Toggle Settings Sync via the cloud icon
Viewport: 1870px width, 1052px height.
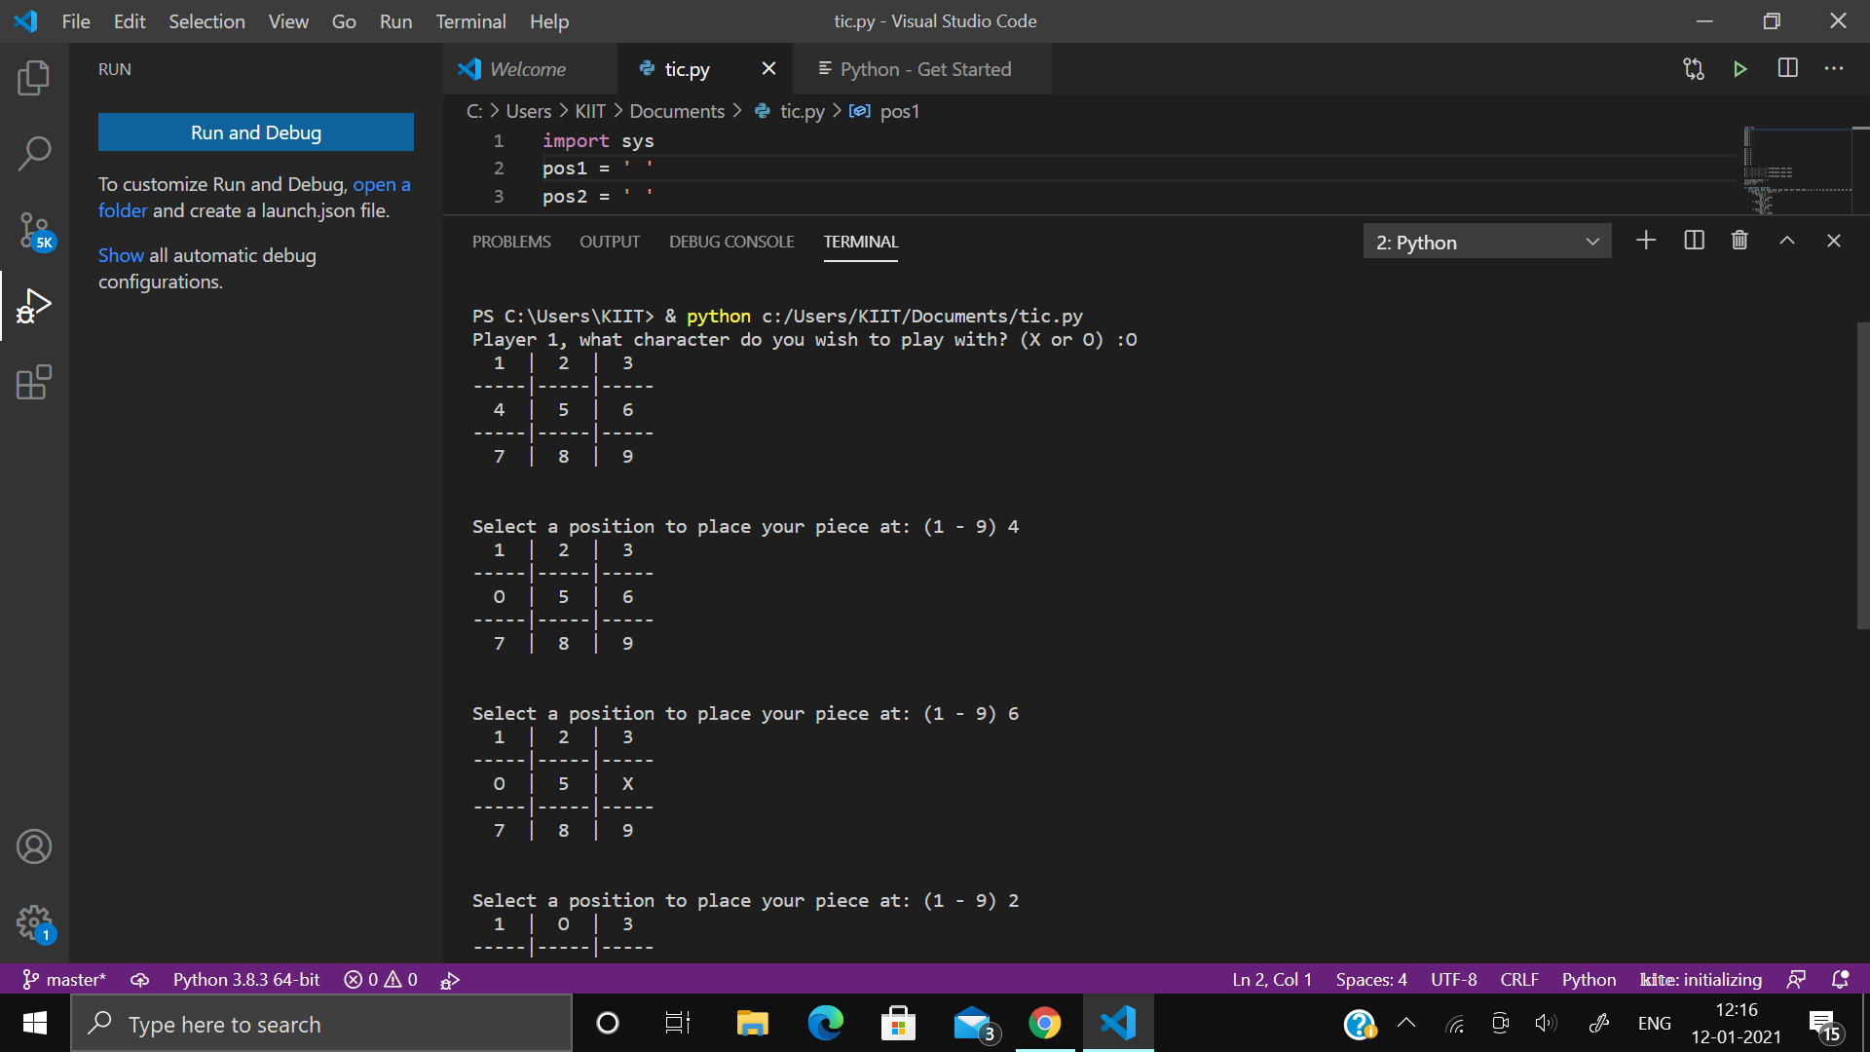(139, 979)
